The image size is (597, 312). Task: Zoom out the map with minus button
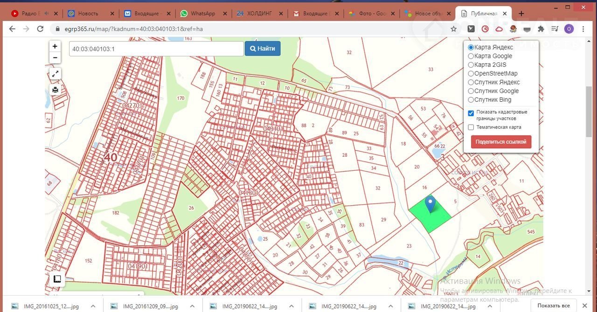tap(55, 58)
